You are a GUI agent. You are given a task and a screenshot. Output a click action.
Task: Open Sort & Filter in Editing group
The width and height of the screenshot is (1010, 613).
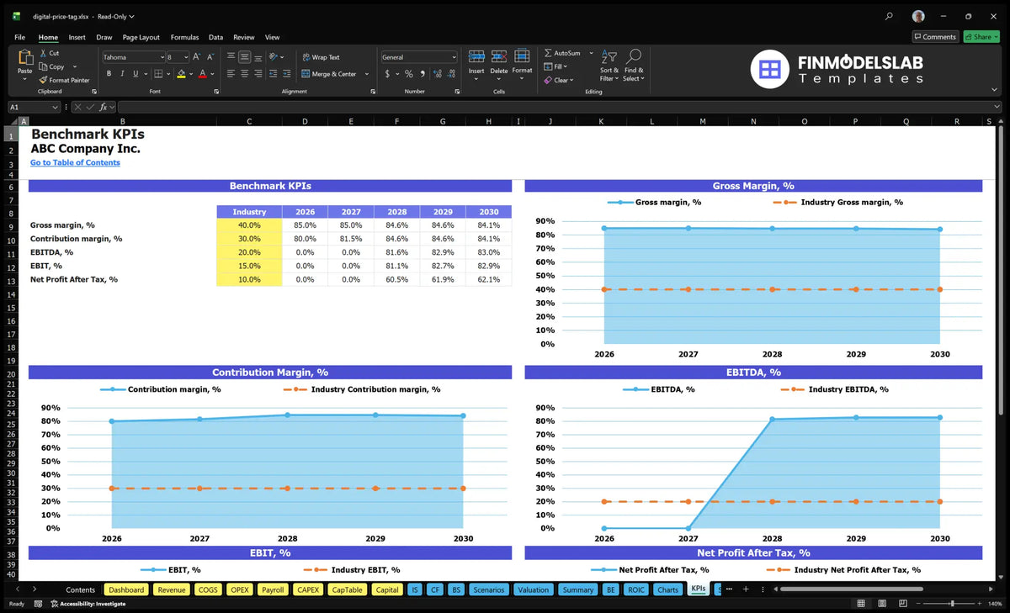(x=609, y=66)
